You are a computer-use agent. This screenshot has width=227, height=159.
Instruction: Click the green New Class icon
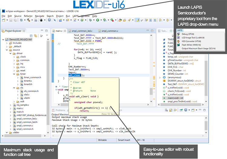82,20
